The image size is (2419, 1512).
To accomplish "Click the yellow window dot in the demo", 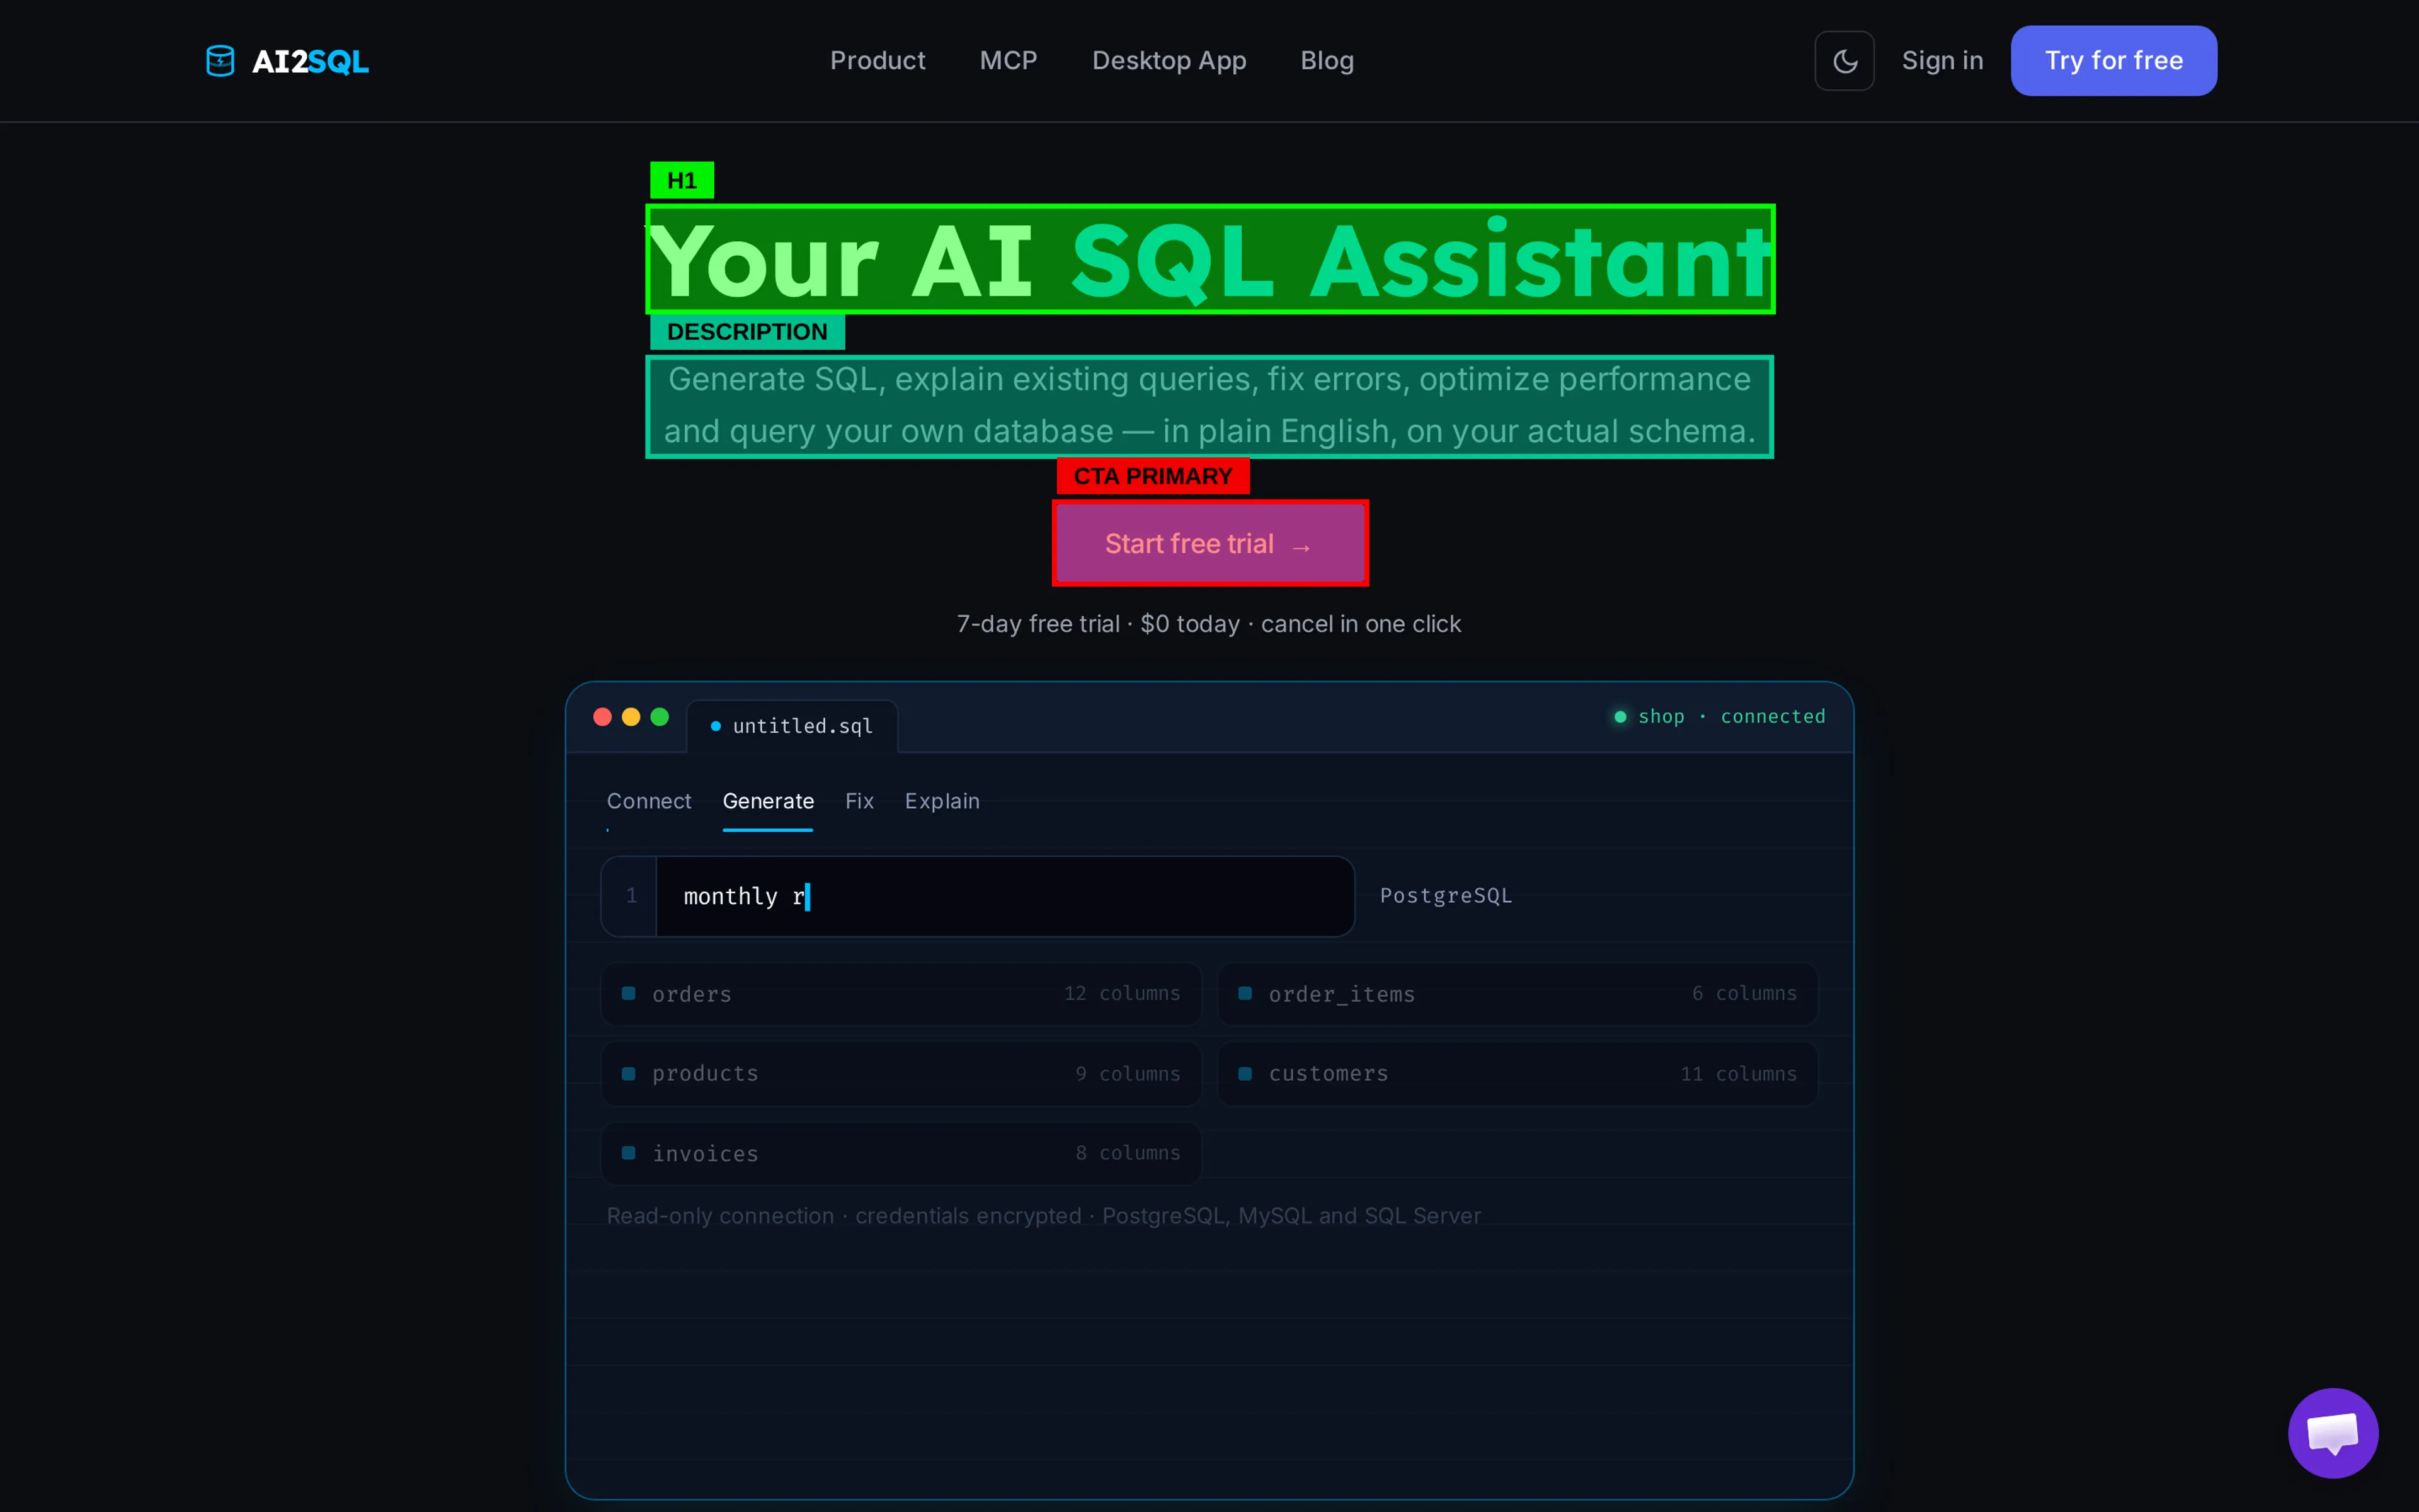I will [631, 717].
